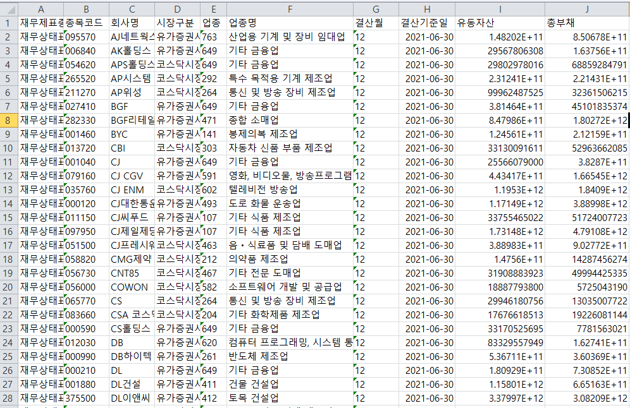Viewport: 630px width, 408px height.
Task: Select cell 건물 건설업
Action: click(x=290, y=385)
